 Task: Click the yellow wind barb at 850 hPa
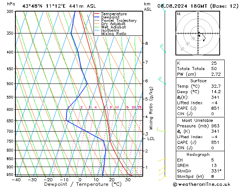(x=162, y=160)
